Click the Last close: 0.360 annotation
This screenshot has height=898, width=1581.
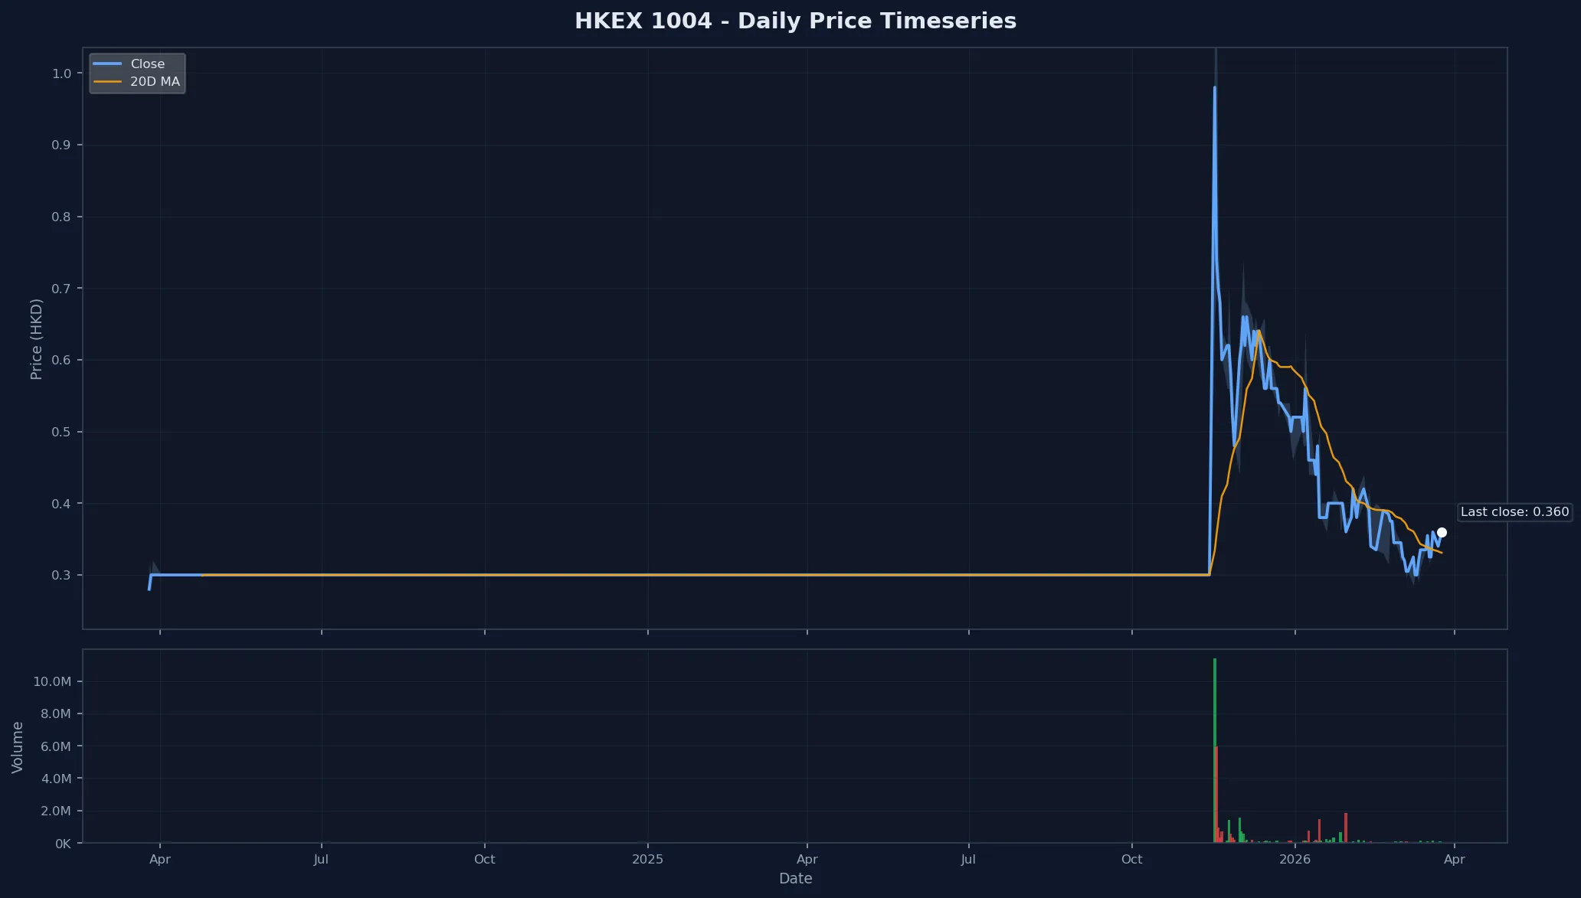coord(1514,511)
